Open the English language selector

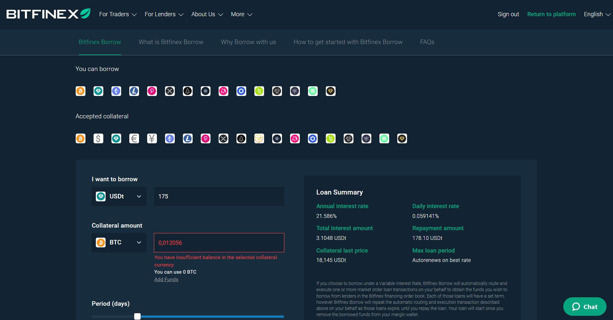click(x=597, y=14)
